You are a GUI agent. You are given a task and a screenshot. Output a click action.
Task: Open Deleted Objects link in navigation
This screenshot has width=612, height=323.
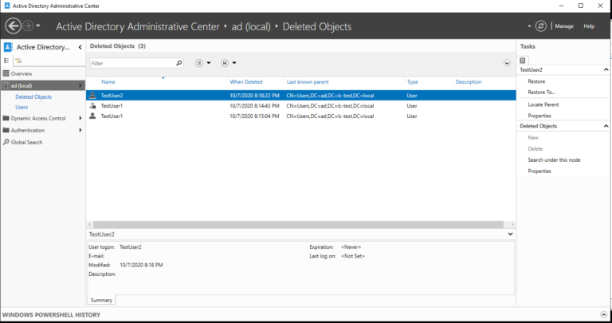point(33,97)
